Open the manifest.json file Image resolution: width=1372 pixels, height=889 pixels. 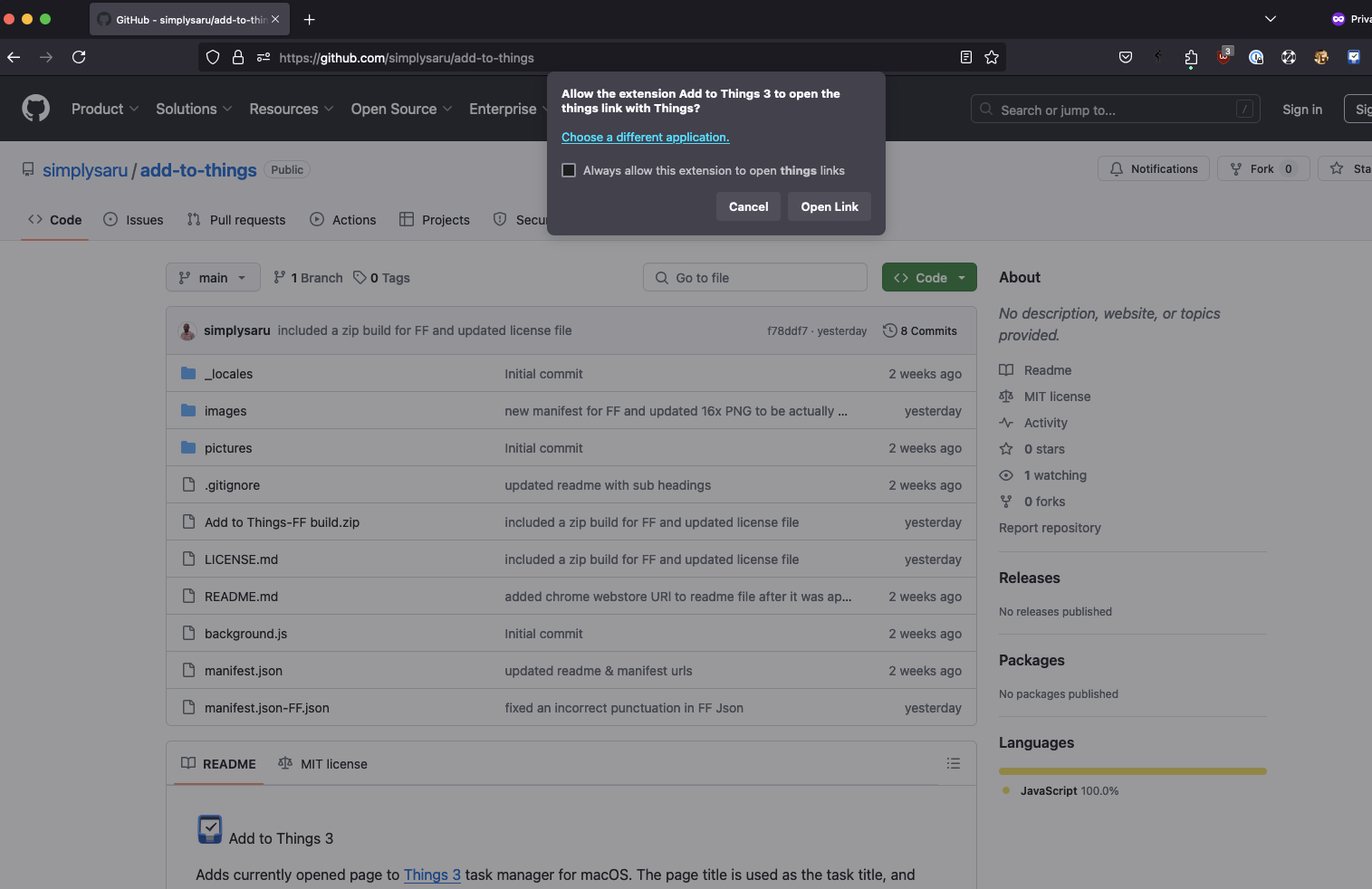[x=244, y=671]
